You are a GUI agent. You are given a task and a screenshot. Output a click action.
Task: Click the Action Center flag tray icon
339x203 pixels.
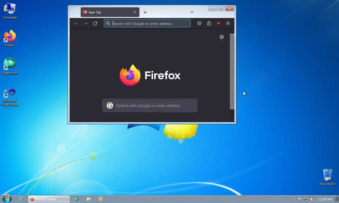(x=300, y=199)
